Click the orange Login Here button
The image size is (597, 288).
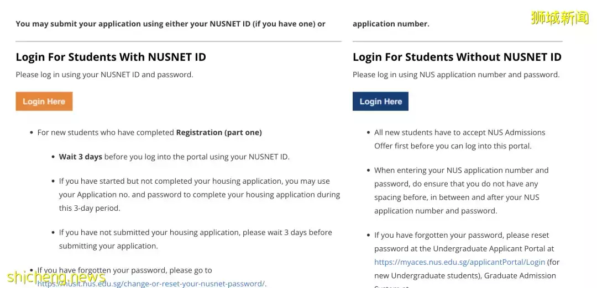pyautogui.click(x=44, y=102)
